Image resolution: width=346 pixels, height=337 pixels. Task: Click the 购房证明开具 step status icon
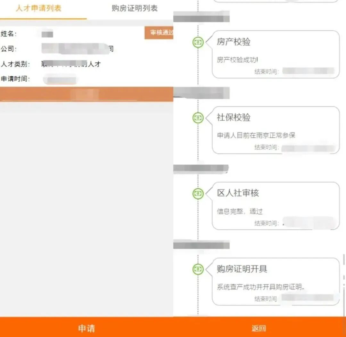(198, 269)
